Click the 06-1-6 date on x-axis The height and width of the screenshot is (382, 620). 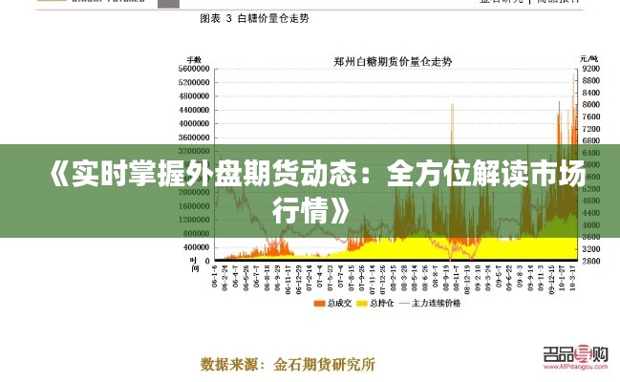(216, 277)
